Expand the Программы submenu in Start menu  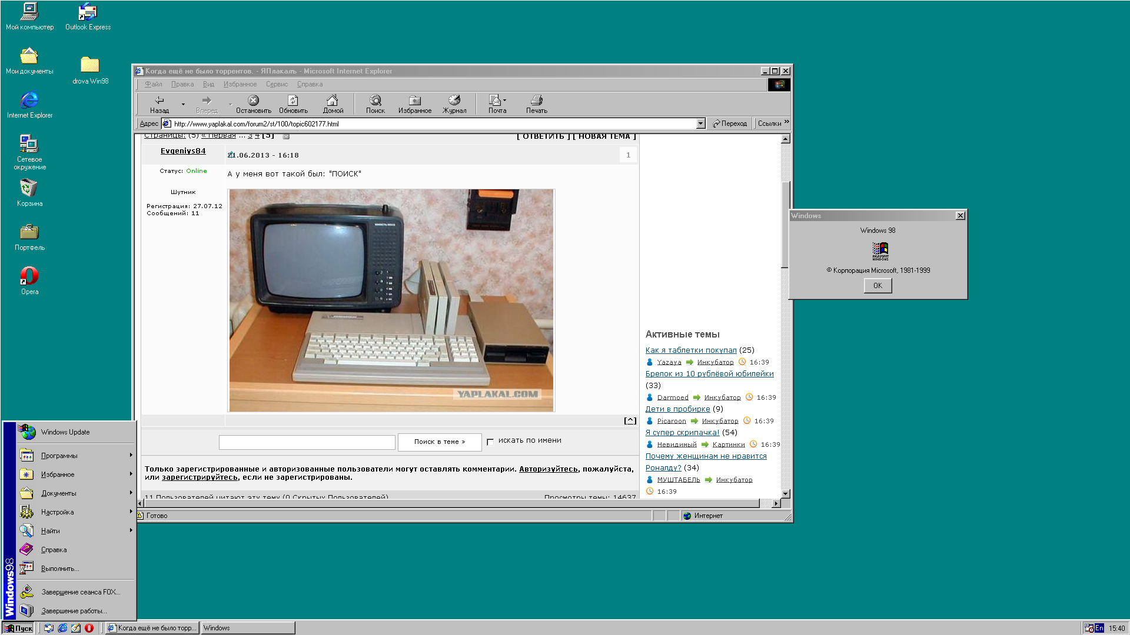click(77, 456)
